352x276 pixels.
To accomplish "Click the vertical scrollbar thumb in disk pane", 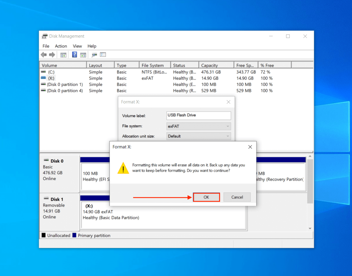I will pyautogui.click(x=310, y=181).
